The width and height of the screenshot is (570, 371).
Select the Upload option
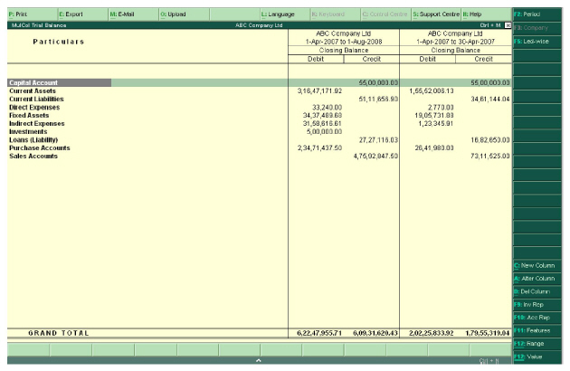(184, 14)
